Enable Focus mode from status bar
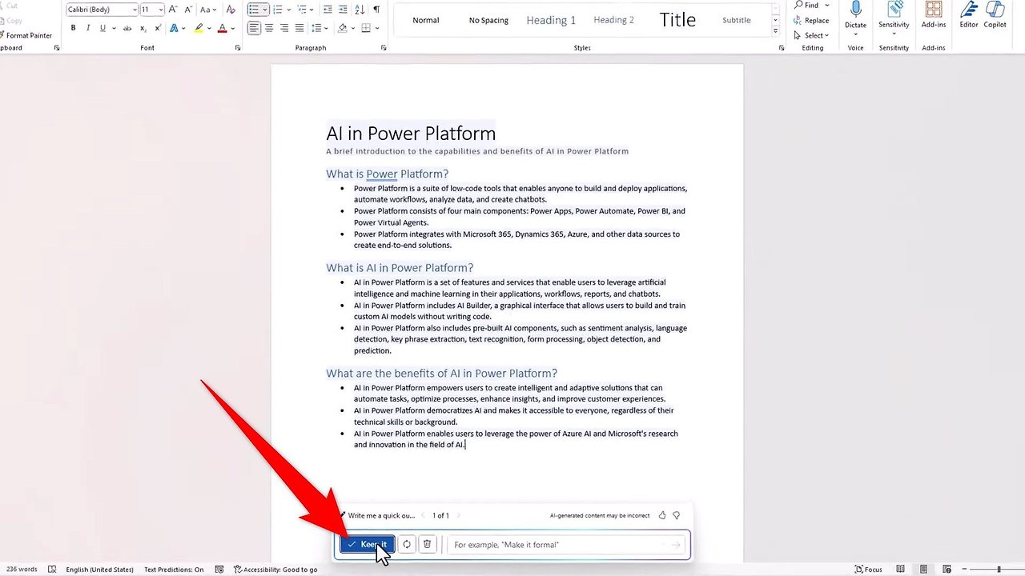Image resolution: width=1025 pixels, height=576 pixels. 868,570
